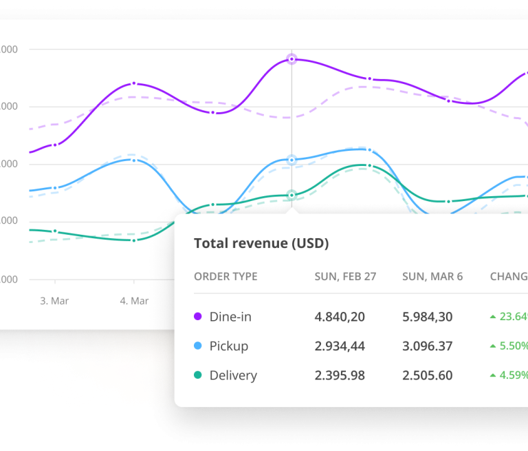Click the green data point above 3. Mar
Image resolution: width=528 pixels, height=451 pixels.
[x=55, y=231]
